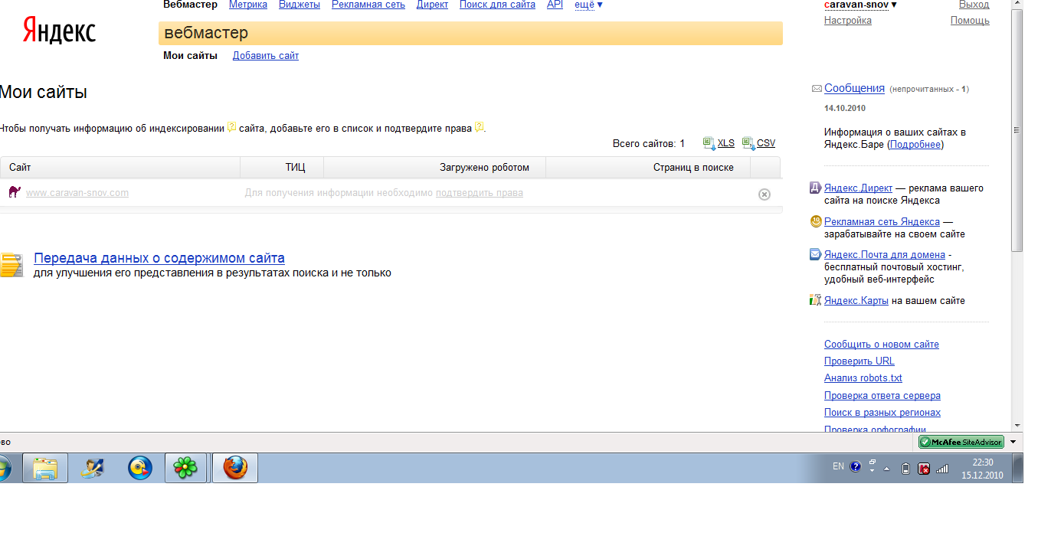Expand the ещё services dropdown

click(x=588, y=5)
